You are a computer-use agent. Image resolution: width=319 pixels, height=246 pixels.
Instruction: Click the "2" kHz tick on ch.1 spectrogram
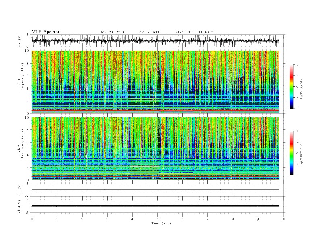(x=28, y=101)
